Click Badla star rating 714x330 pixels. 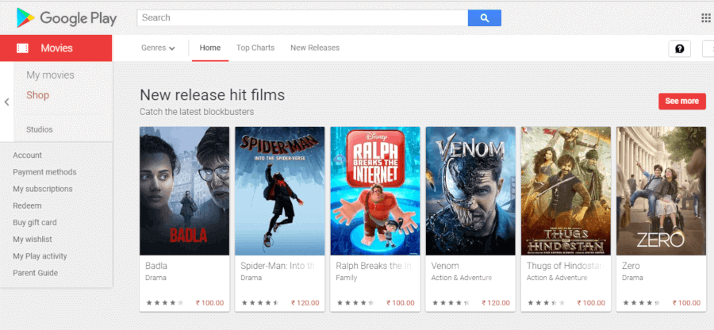(165, 303)
